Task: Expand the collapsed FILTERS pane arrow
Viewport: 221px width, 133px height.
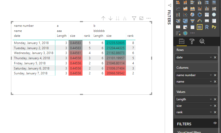Action: (x=170, y=5)
